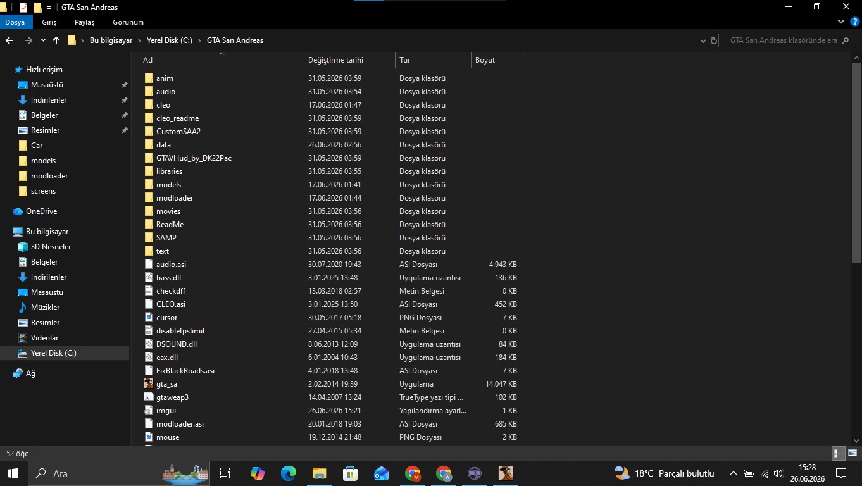Open the Giriş ribbon tab
This screenshot has width=862, height=486.
pos(49,22)
